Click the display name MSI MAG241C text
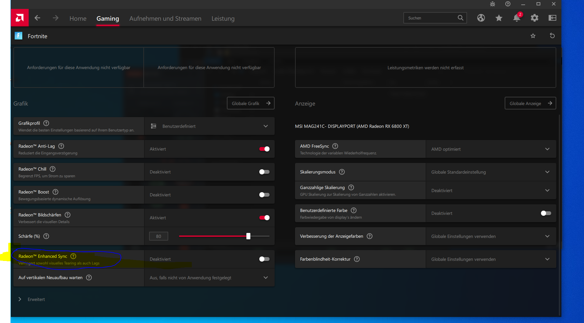This screenshot has width=584, height=323. tap(352, 126)
